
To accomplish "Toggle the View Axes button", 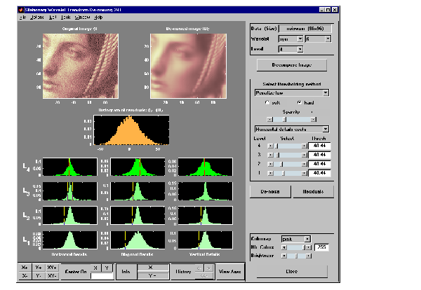I will (230, 272).
